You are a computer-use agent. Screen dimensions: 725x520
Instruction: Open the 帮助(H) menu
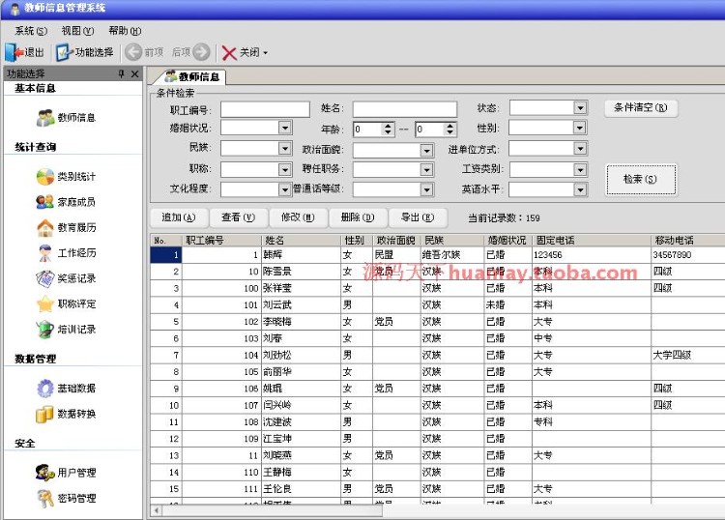point(125,31)
